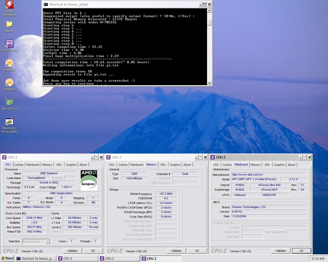The image size is (328, 262).
Task: Click the AMD Sempron processor logo
Action: (89, 180)
